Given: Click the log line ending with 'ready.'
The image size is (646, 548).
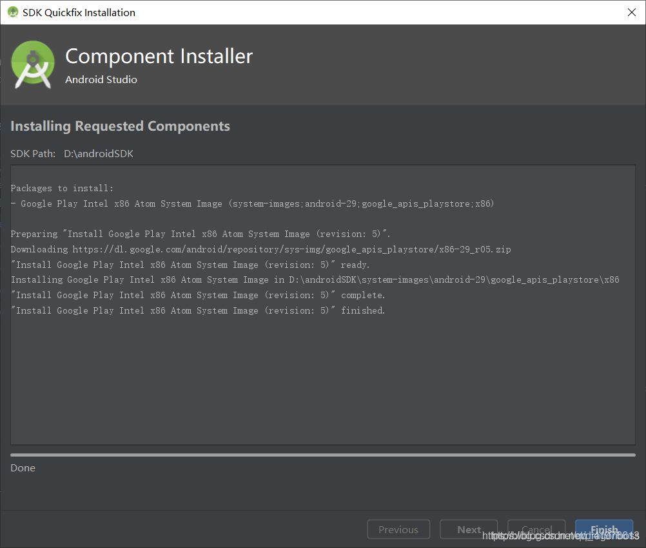Looking at the screenshot, I should click(x=190, y=265).
